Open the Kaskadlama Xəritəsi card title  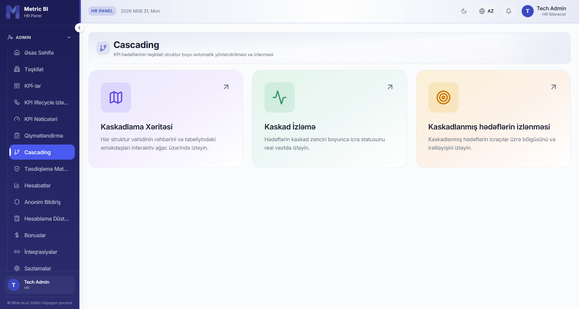(137, 127)
